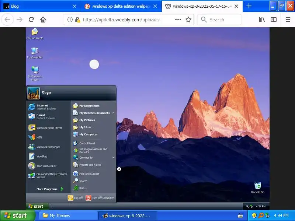Click the dark themed start button in image
295x221 pixels.
[x=37, y=206]
